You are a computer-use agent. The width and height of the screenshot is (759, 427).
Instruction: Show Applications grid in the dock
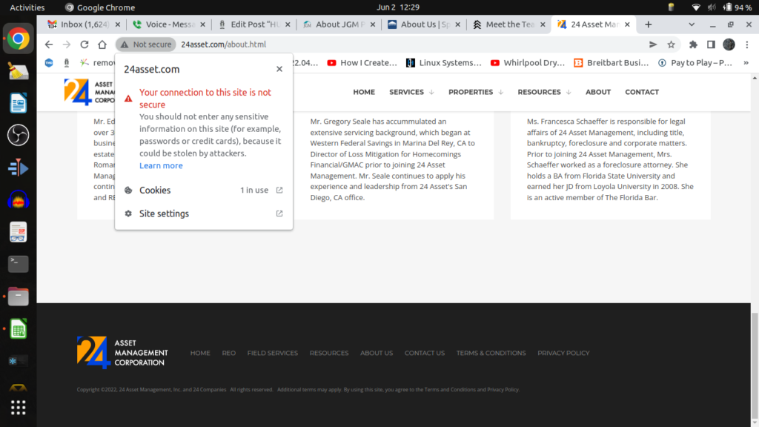[19, 408]
